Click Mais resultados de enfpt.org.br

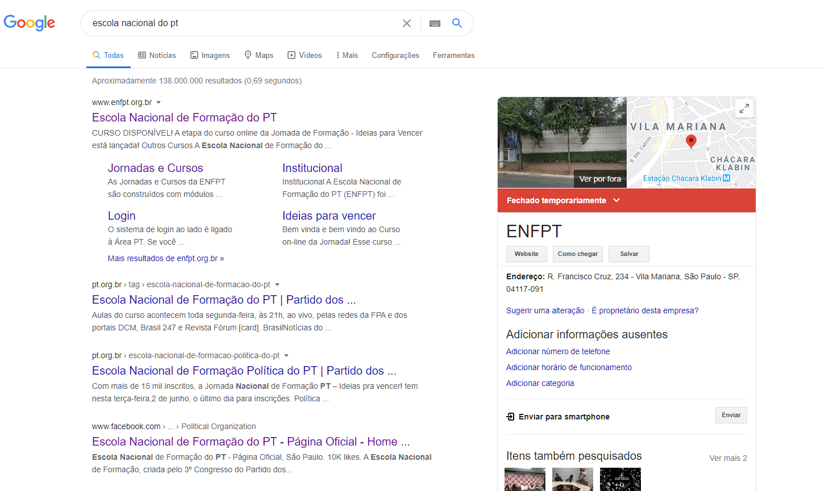166,258
